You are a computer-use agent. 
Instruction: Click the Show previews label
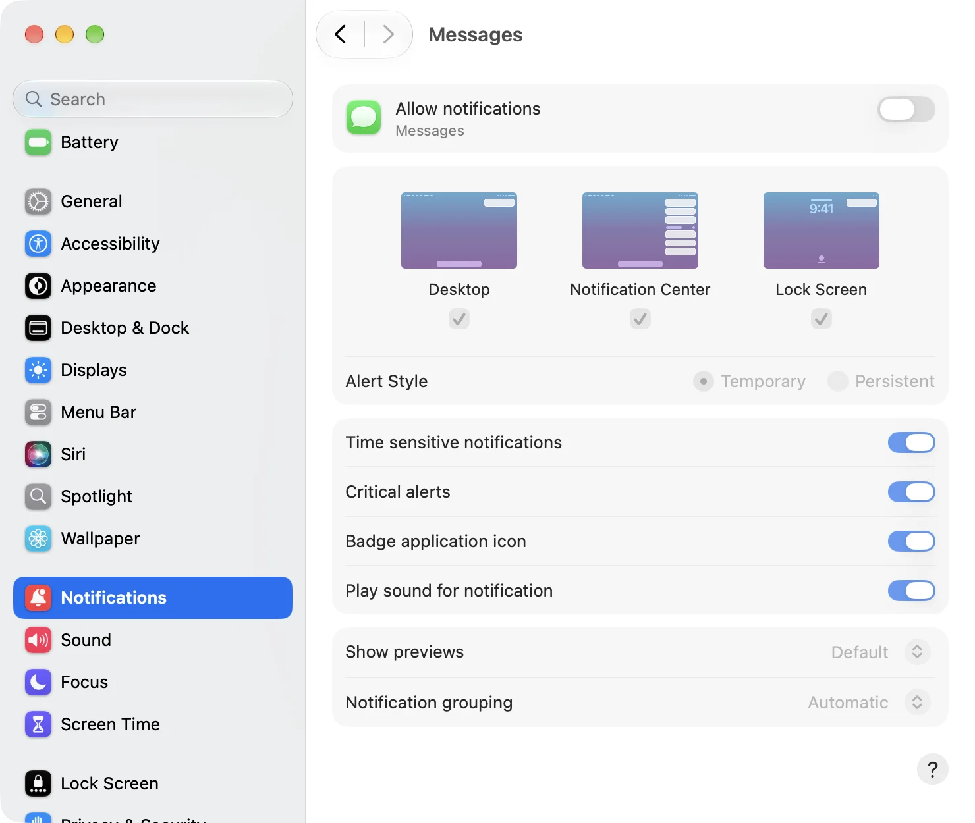404,652
